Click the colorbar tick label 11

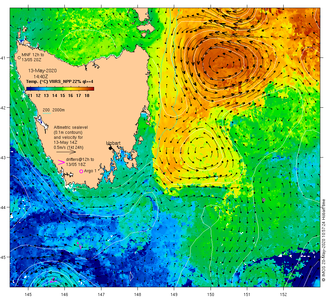tap(30, 96)
